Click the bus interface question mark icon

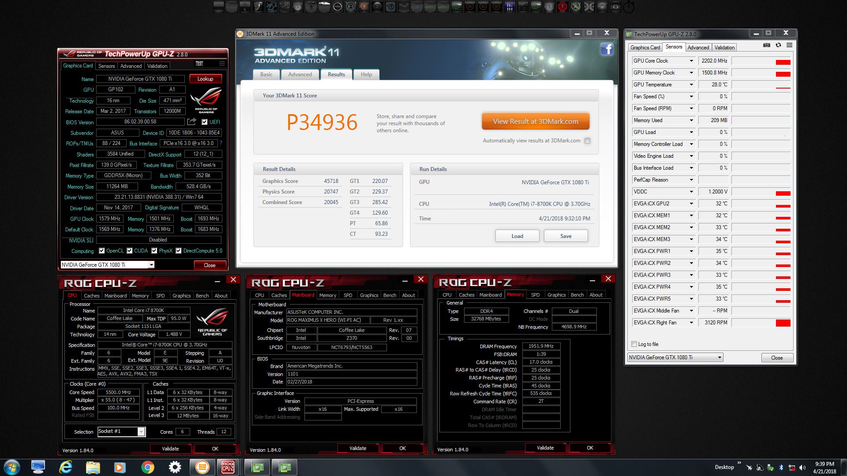(x=221, y=143)
